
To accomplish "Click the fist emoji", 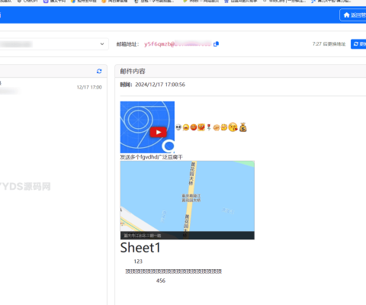I will click(x=217, y=127).
